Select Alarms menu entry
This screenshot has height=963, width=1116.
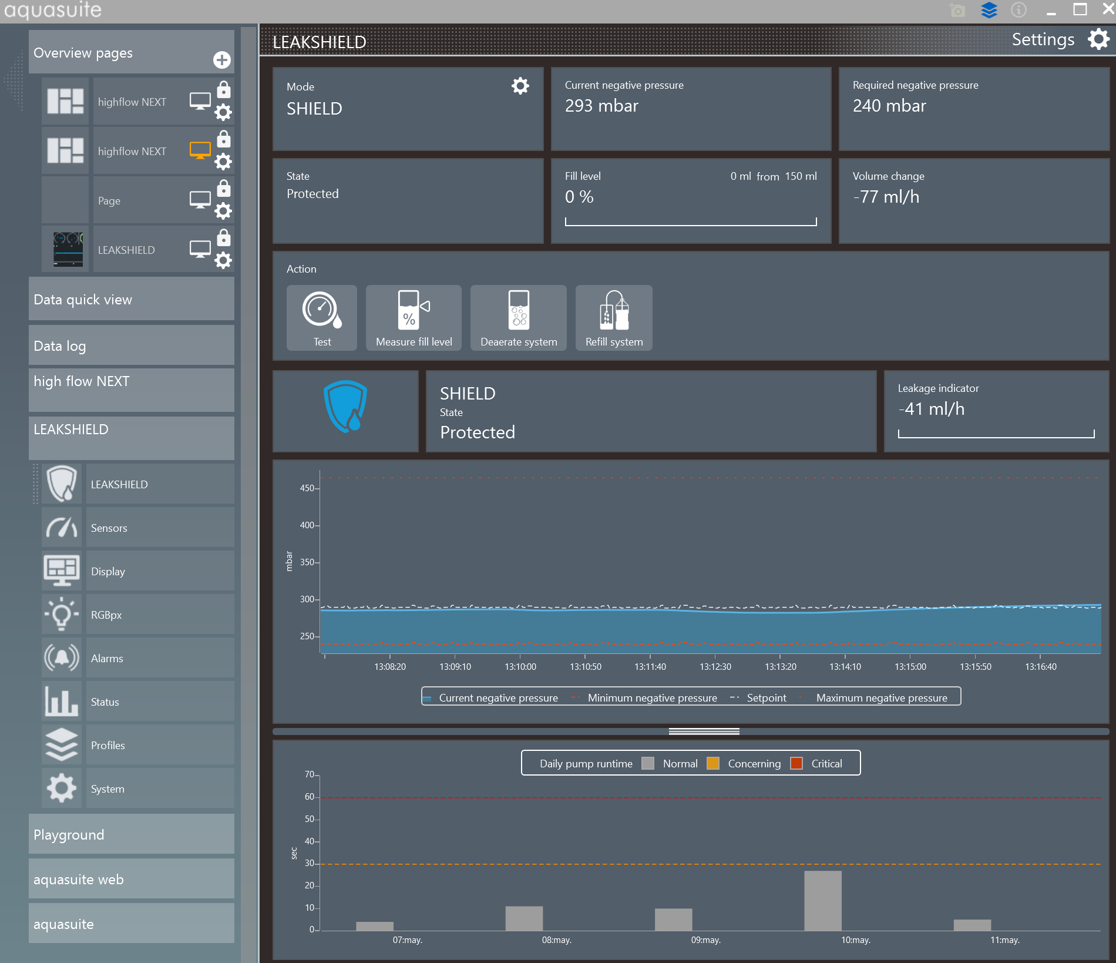(160, 658)
